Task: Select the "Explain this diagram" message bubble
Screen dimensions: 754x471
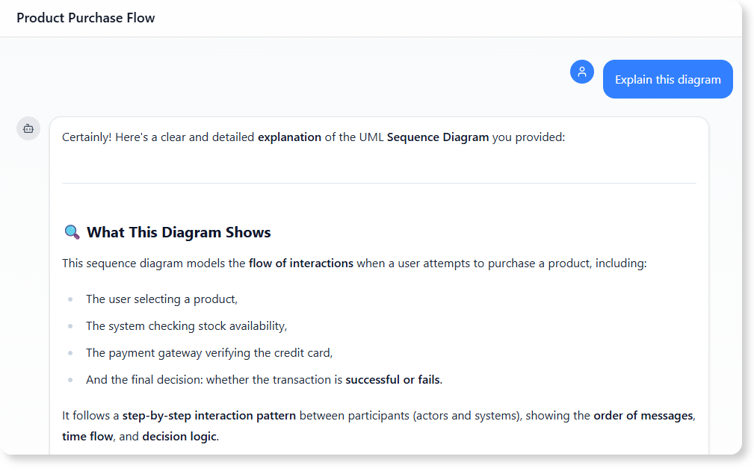Action: (667, 79)
